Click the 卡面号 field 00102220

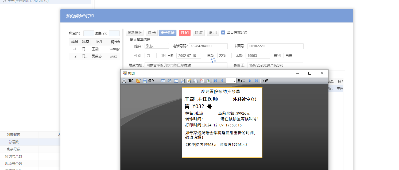(x=276, y=46)
